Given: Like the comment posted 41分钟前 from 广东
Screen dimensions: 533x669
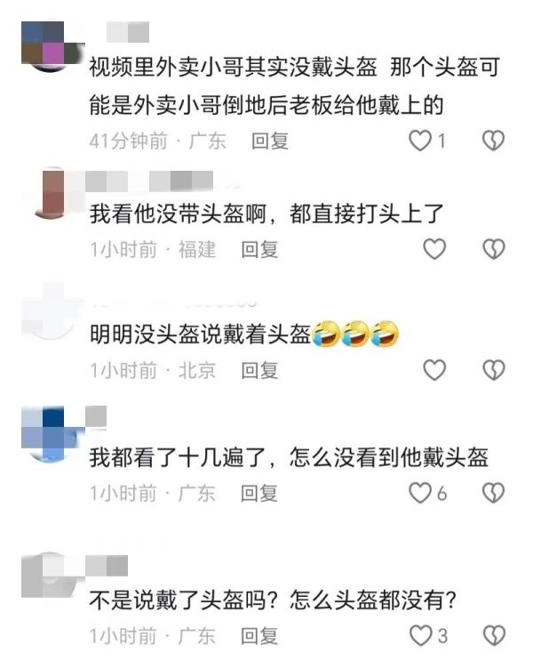Looking at the screenshot, I should tap(420, 141).
